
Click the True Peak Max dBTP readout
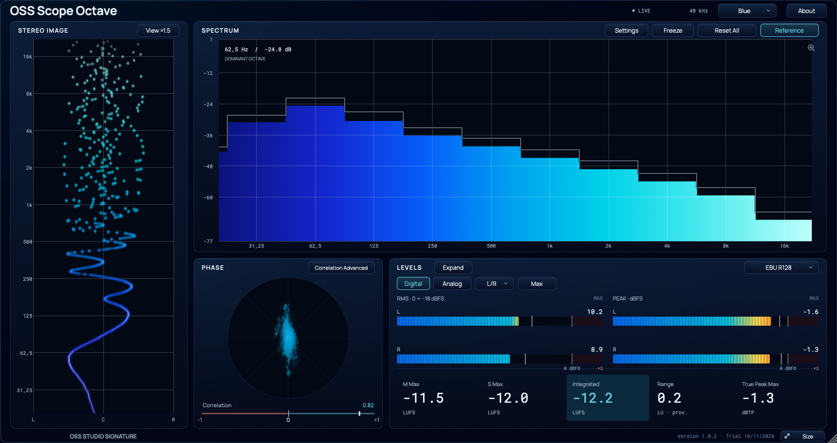[758, 398]
